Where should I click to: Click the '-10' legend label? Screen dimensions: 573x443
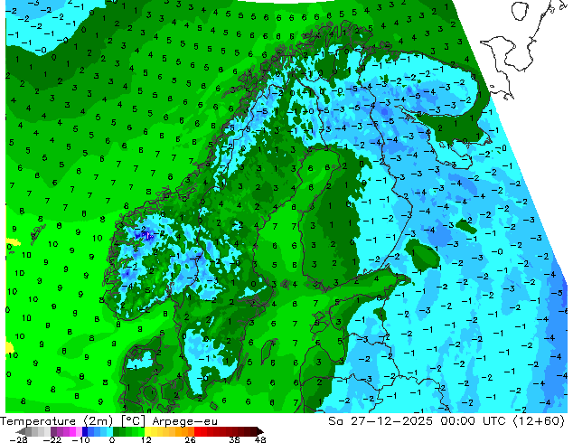[x=80, y=439]
